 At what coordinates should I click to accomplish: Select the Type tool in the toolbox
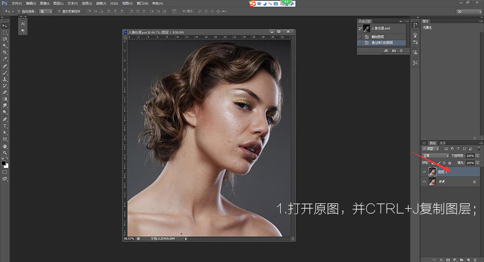pyautogui.click(x=5, y=125)
